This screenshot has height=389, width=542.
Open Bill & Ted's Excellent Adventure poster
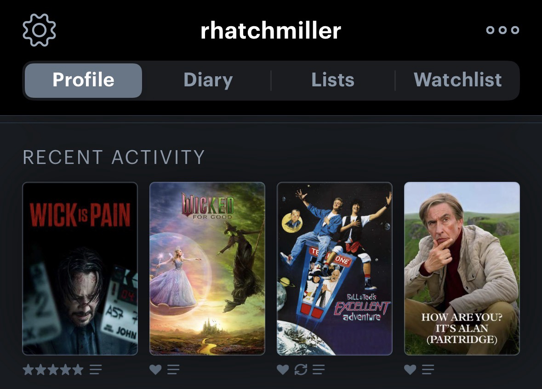tap(335, 268)
